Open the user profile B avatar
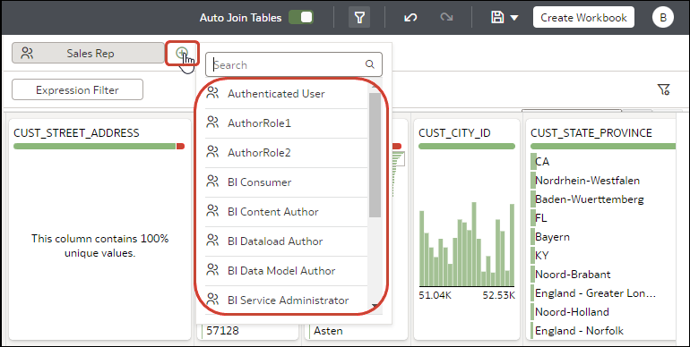Image resolution: width=690 pixels, height=347 pixels. pos(663,18)
